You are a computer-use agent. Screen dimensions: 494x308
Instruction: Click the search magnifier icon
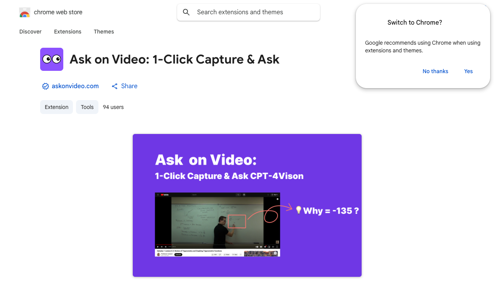pyautogui.click(x=186, y=12)
